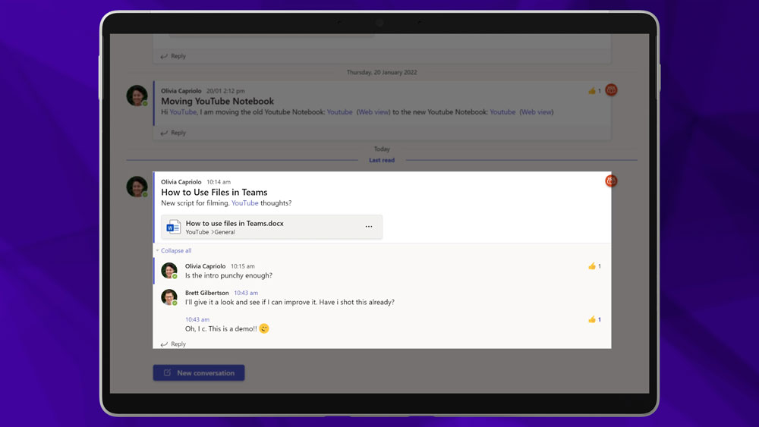Open more options on the Teams.docx attachment
The height and width of the screenshot is (427, 759).
369,227
